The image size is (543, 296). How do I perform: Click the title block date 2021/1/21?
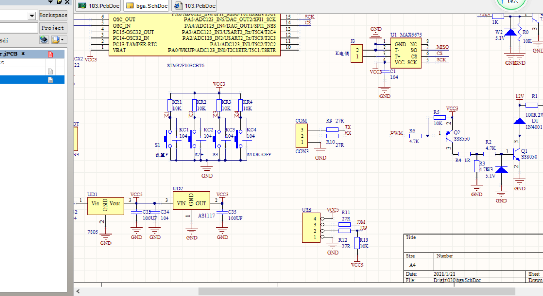[444, 274]
